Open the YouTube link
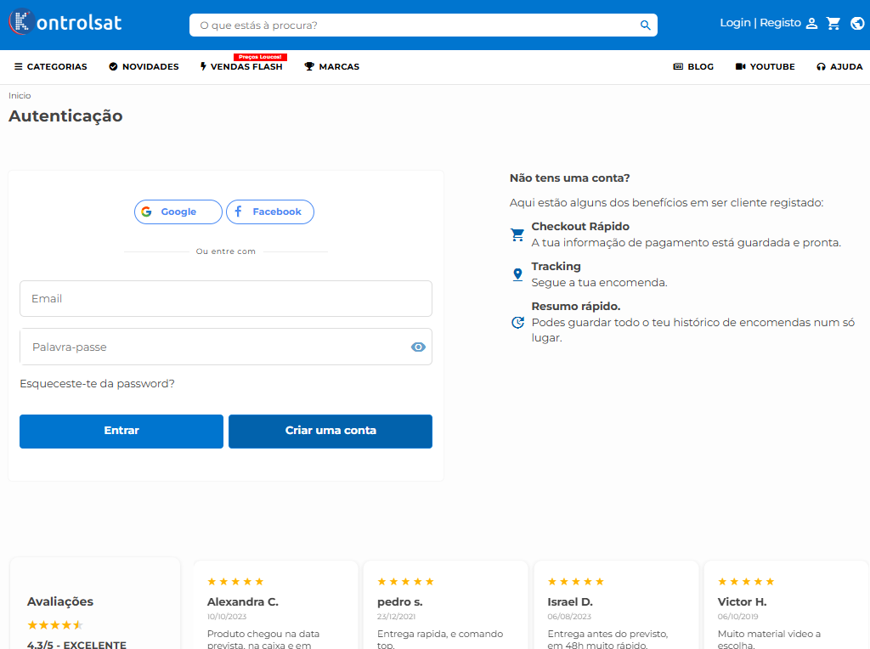The width and height of the screenshot is (870, 649). click(765, 66)
